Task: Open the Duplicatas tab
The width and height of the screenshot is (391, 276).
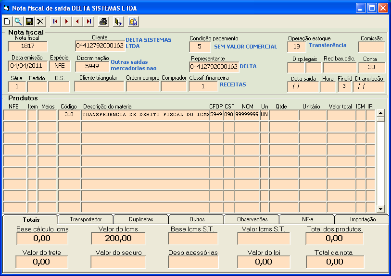Action: pyautogui.click(x=141, y=219)
